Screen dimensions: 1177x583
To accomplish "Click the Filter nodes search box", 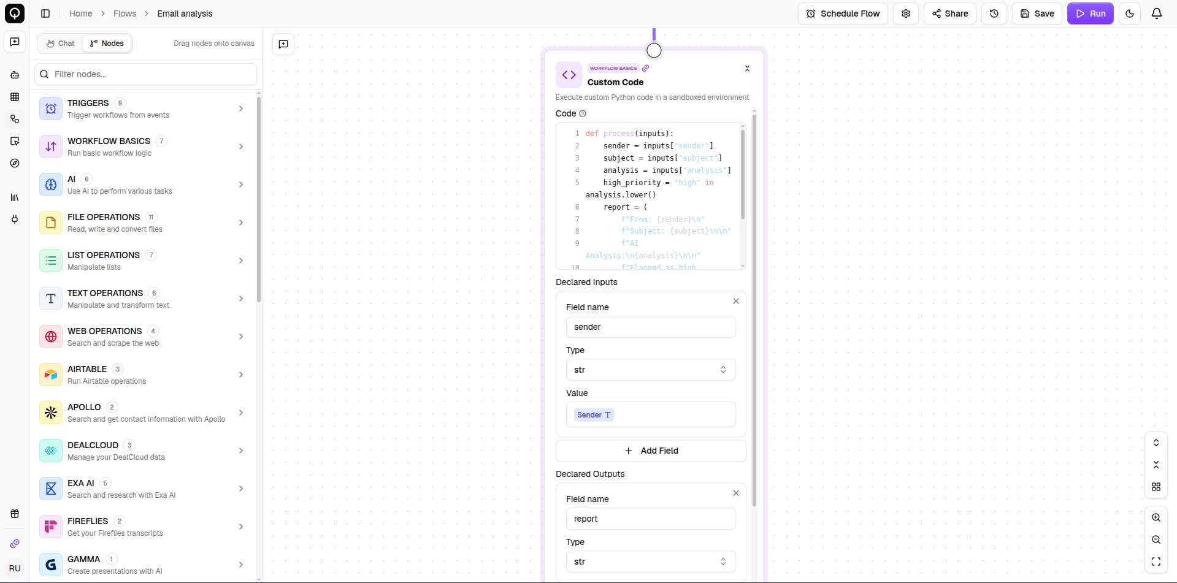I will click(x=145, y=74).
